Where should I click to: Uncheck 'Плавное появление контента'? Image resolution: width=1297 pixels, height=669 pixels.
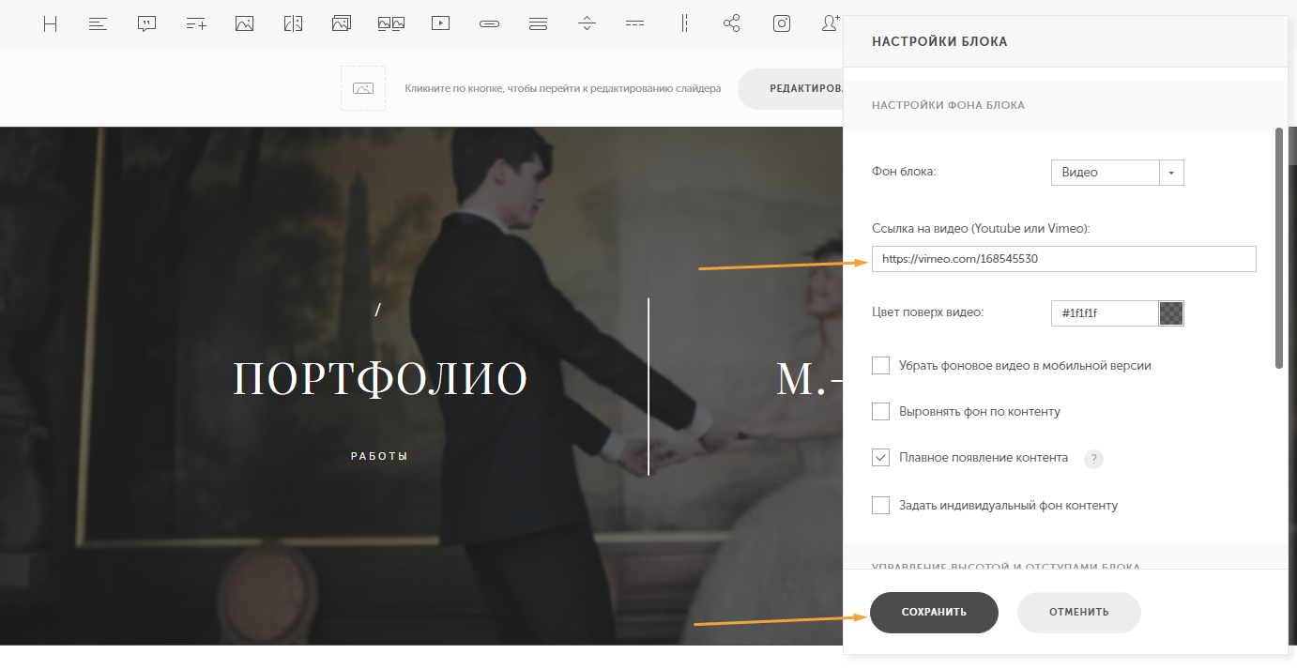click(880, 458)
